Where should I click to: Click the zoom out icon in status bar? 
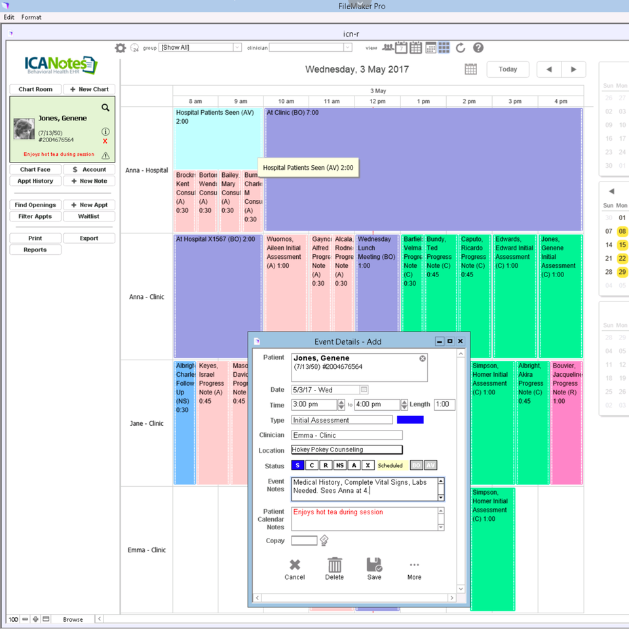point(26,619)
